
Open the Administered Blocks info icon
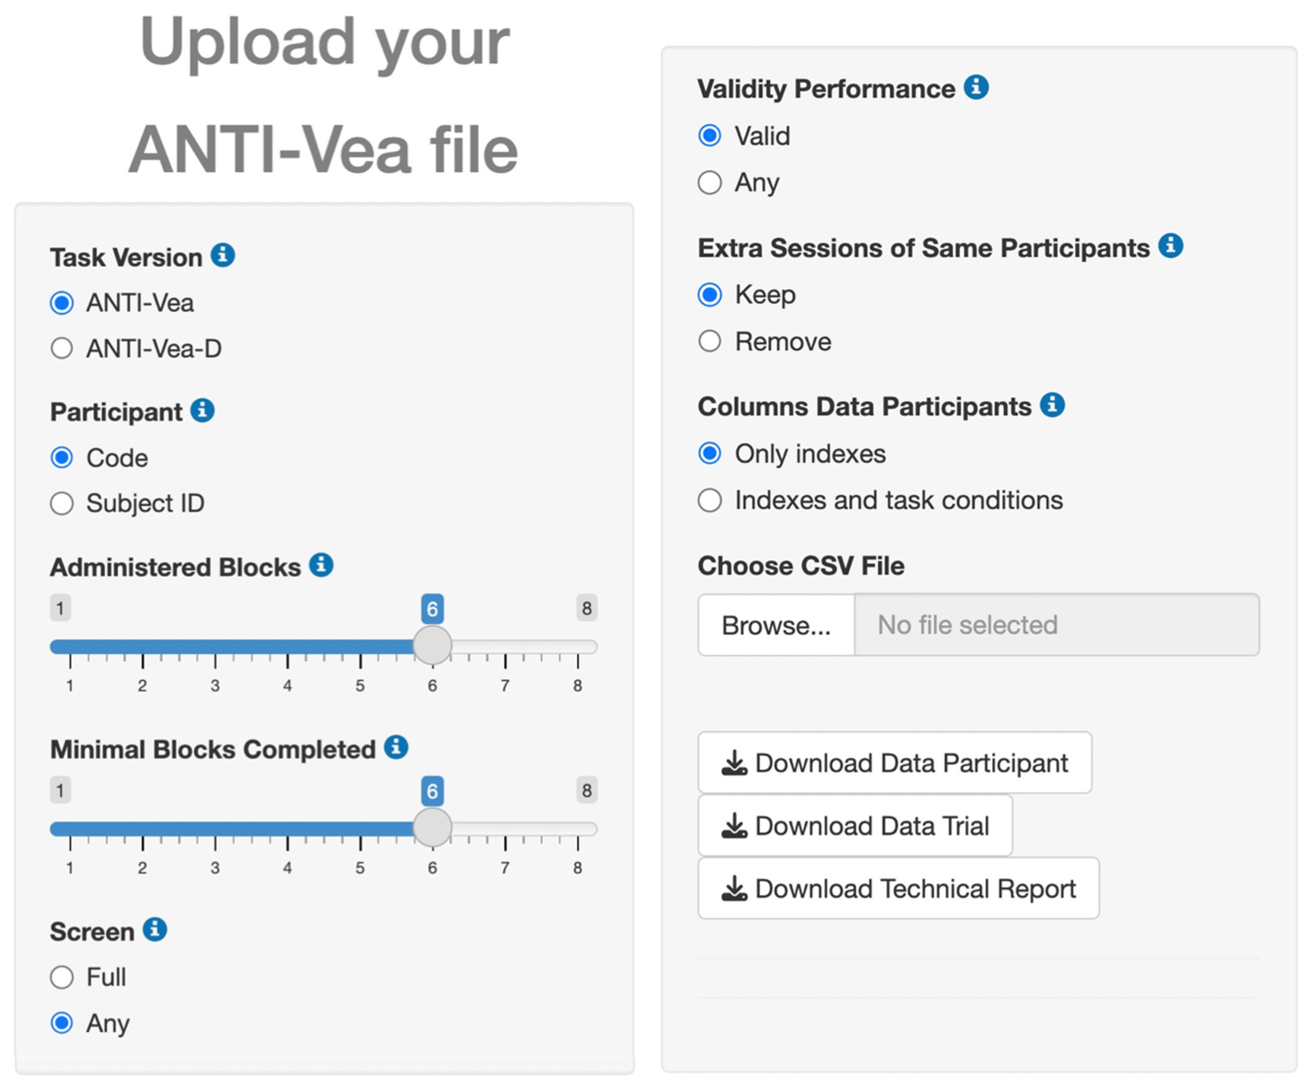tap(321, 565)
